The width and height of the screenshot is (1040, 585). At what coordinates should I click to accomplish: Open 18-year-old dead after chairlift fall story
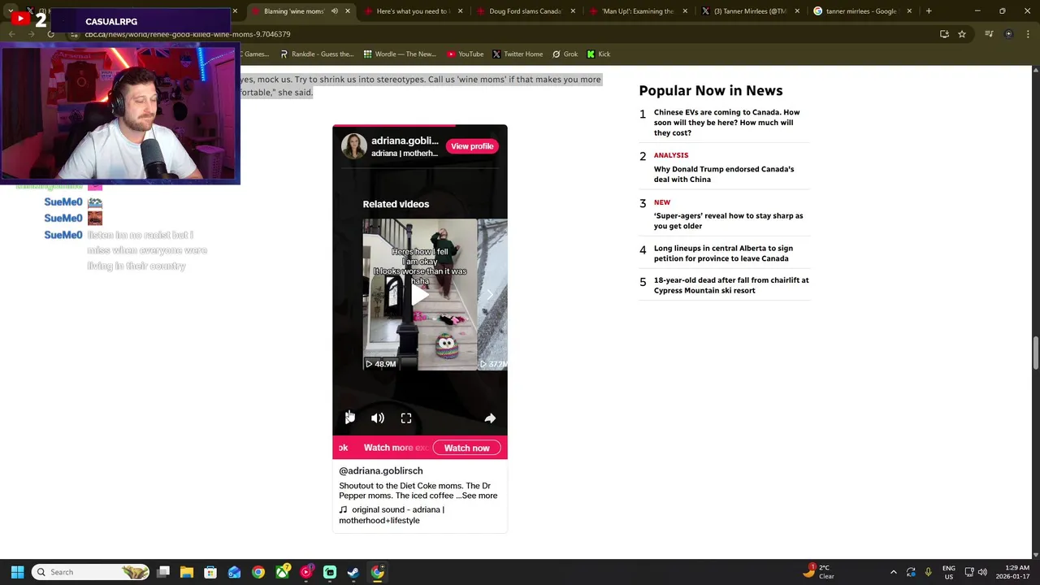(x=731, y=285)
